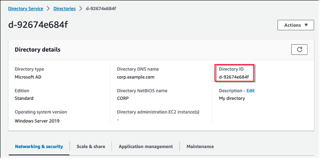Open the Scale & share tab
The image size is (321, 160).
(91, 146)
